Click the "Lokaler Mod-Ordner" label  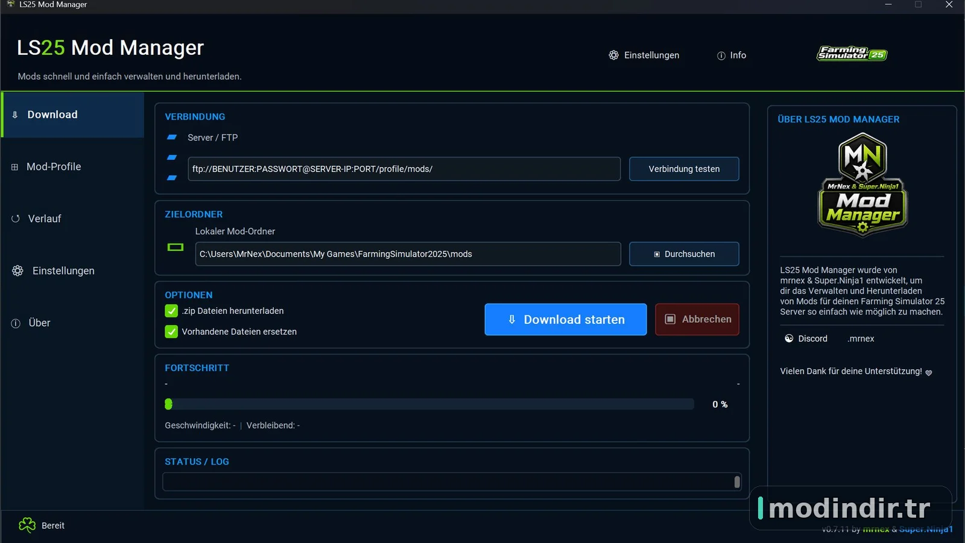235,231
